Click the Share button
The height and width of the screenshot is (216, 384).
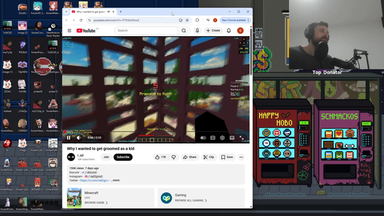pos(190,157)
